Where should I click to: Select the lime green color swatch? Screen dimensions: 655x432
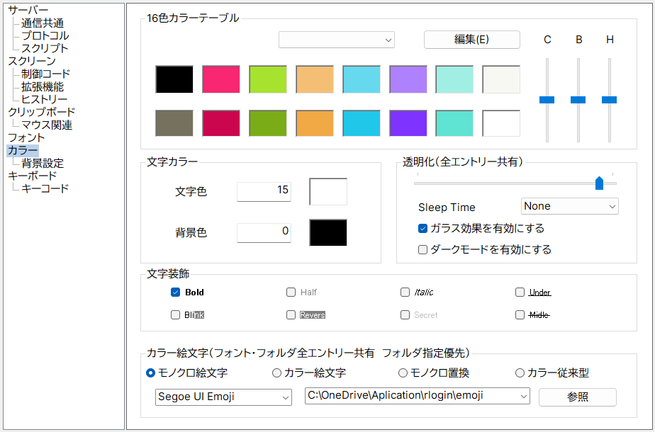coord(267,79)
